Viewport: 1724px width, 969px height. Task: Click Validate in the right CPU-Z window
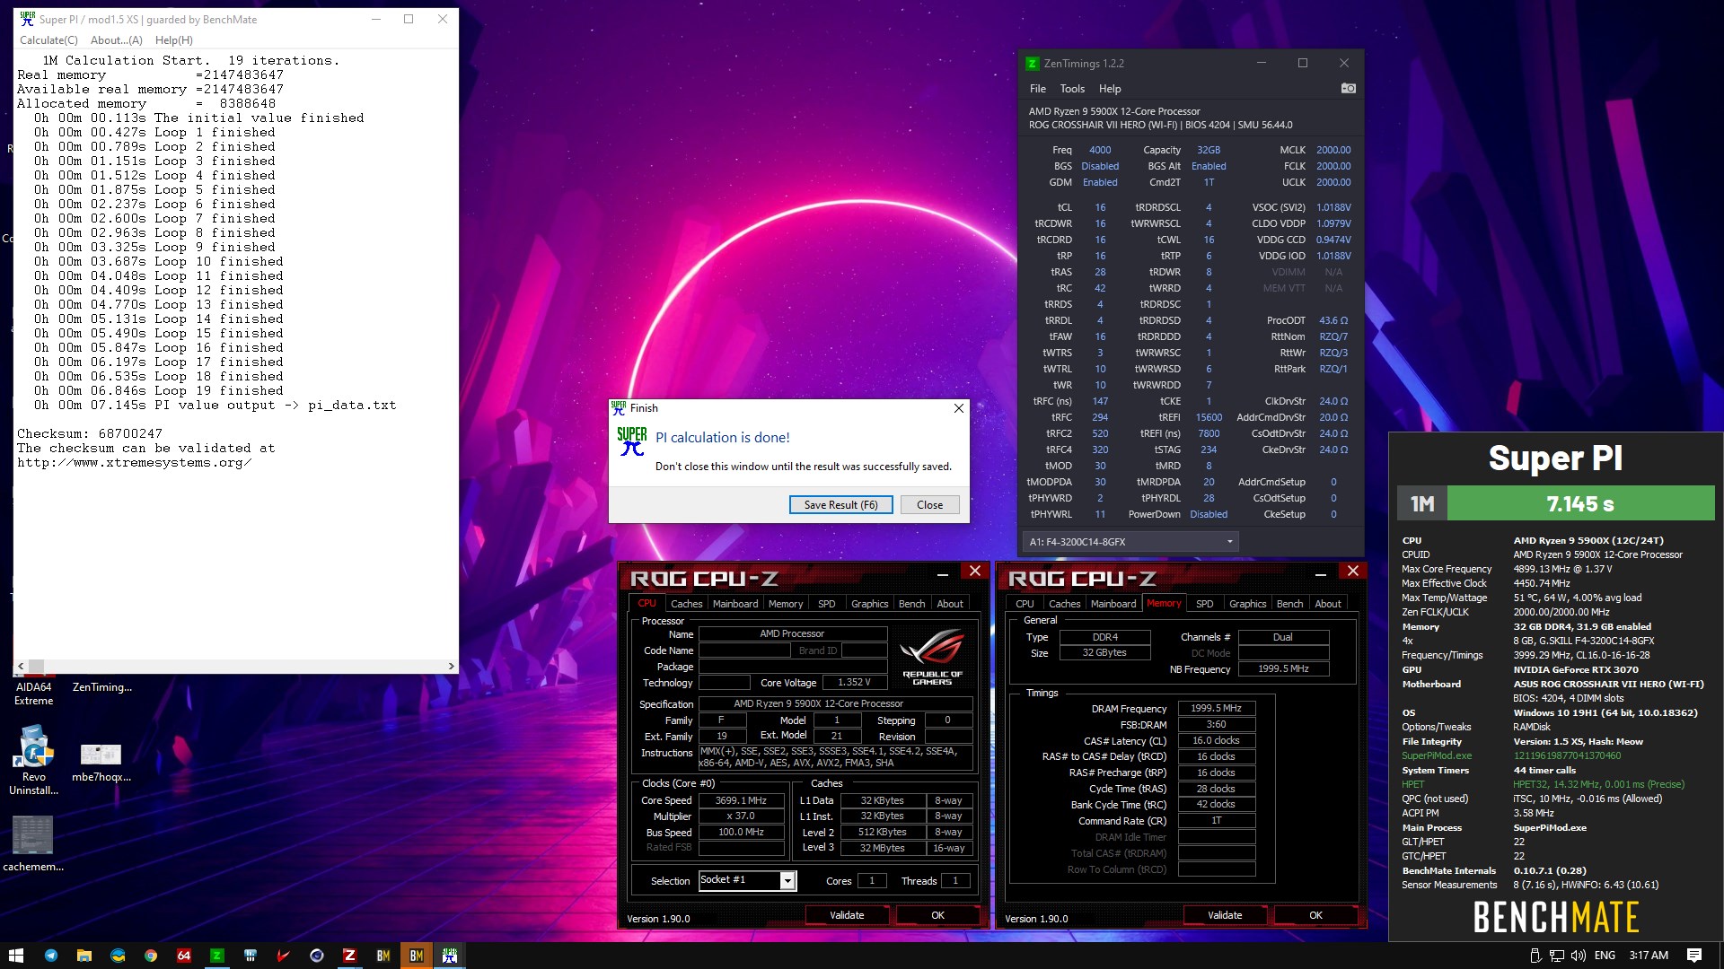click(x=1225, y=915)
